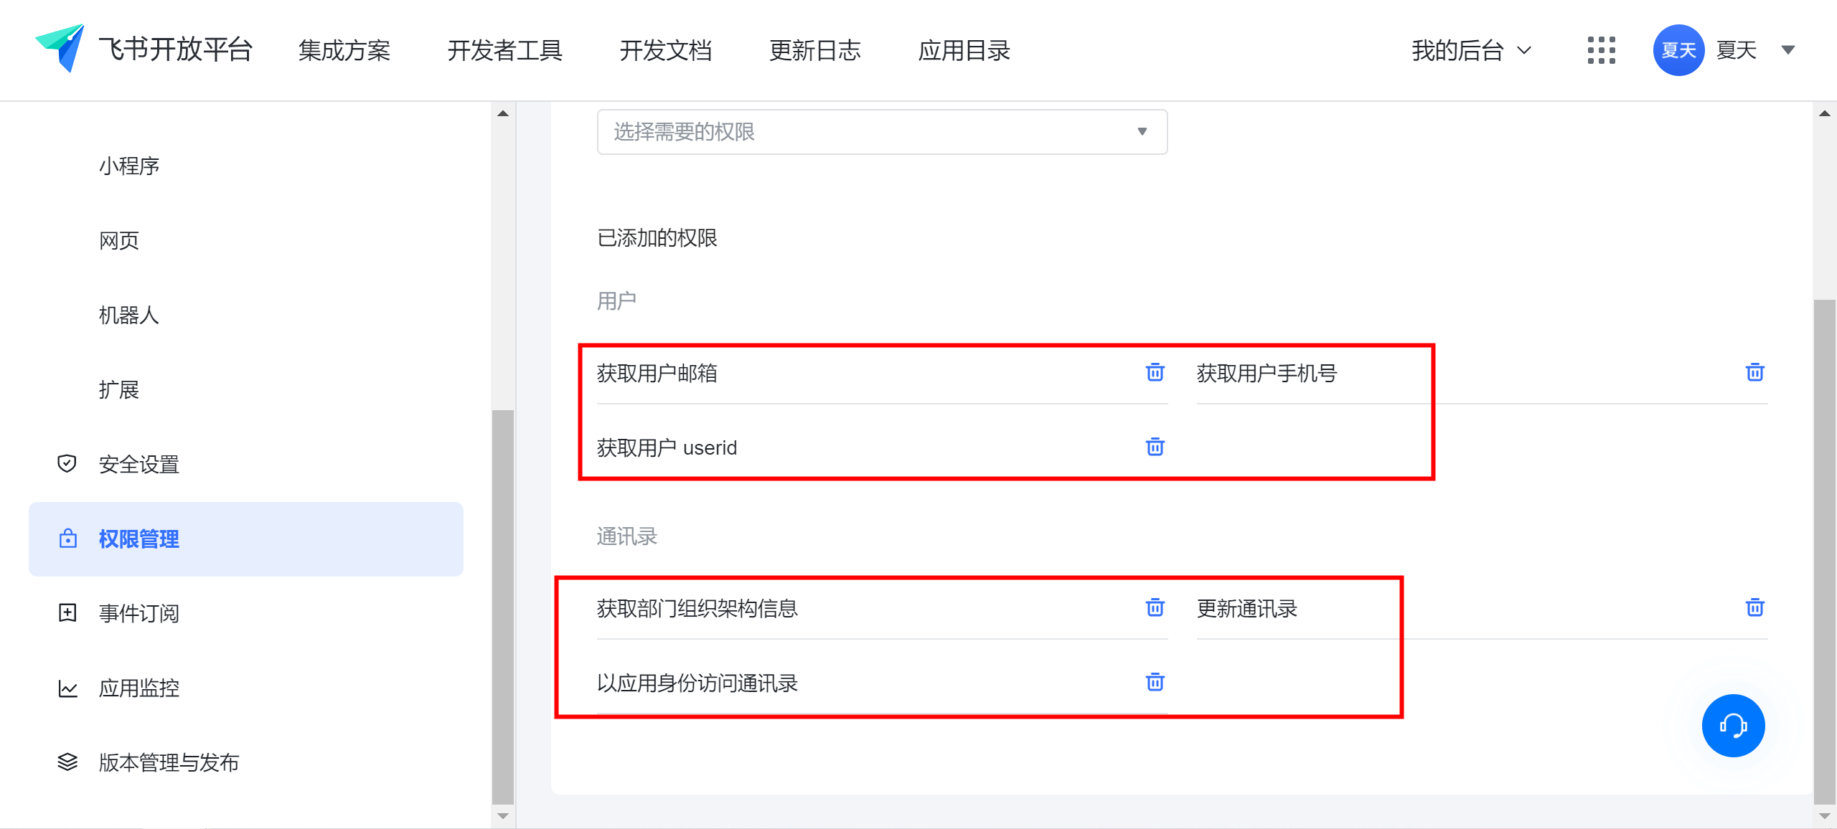The height and width of the screenshot is (829, 1837).
Task: Delete the 获取用户邮箱 permission
Action: tap(1155, 372)
